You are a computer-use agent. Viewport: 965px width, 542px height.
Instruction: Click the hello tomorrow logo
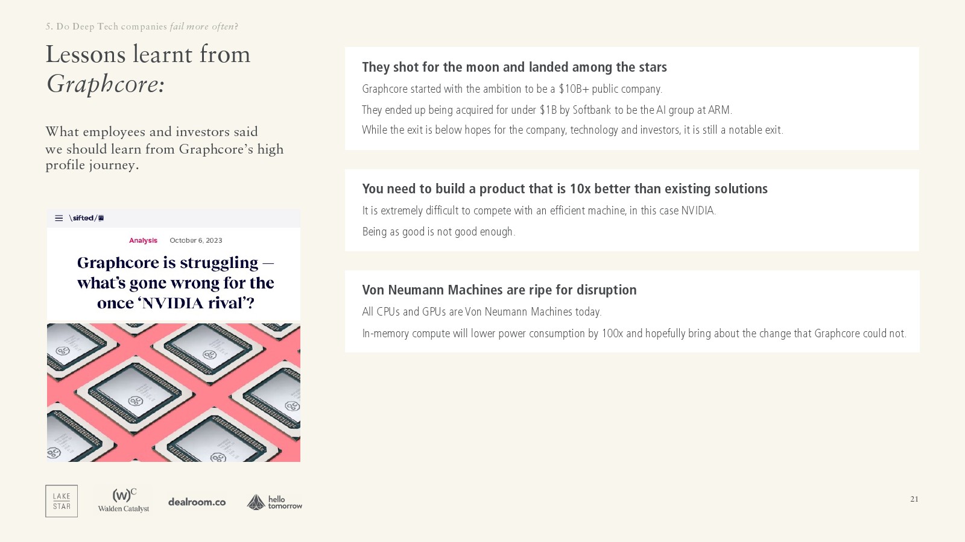[x=274, y=502]
